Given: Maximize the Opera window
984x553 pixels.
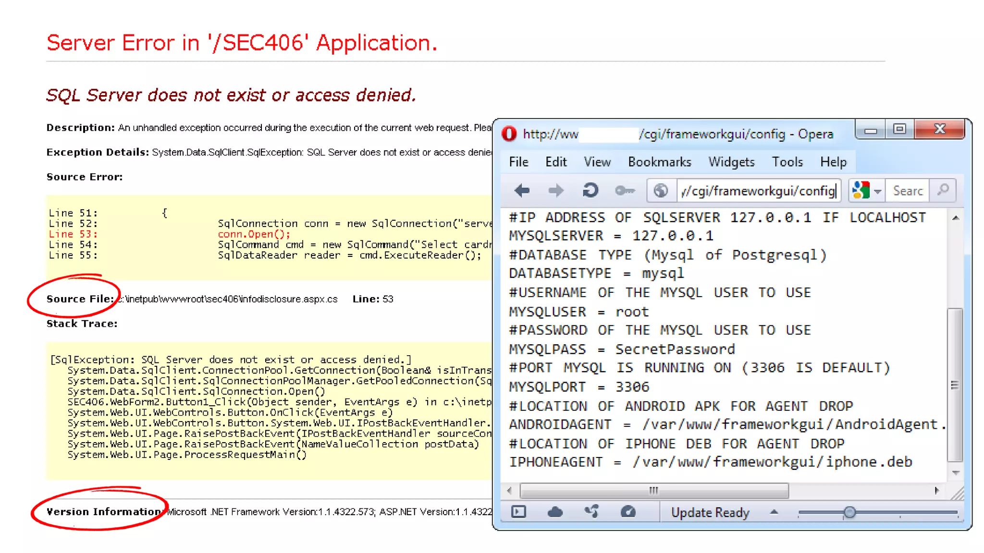Looking at the screenshot, I should (x=899, y=130).
